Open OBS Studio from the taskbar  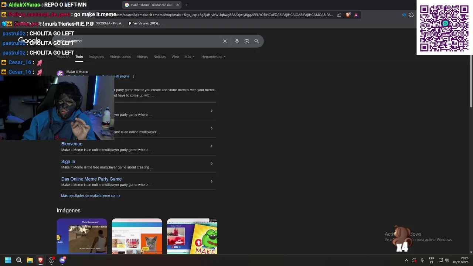(x=51, y=260)
